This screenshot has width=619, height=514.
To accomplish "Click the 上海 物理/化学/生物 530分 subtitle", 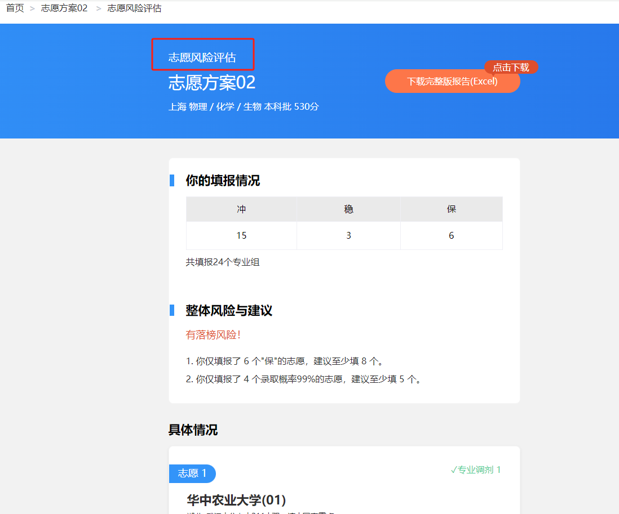I will (244, 106).
